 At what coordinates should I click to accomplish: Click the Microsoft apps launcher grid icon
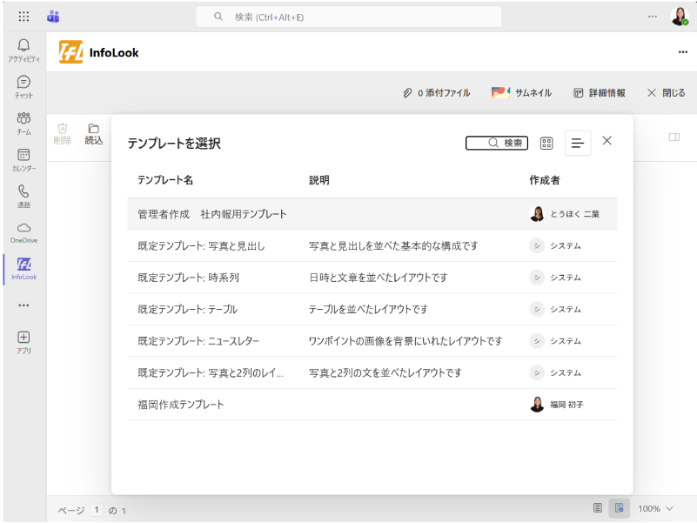pyautogui.click(x=23, y=16)
